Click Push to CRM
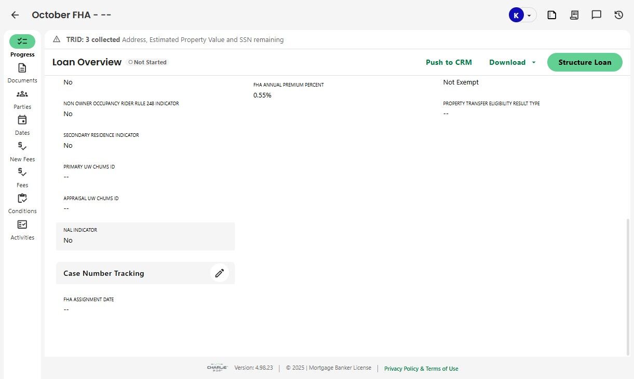Screen dimensions: 634x379 click(449, 62)
